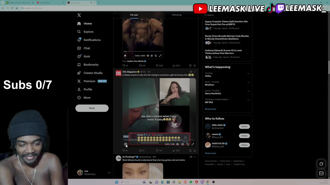The image size is (330, 185).
Task: Mute the Lil Baby video audio
Action: click(x=177, y=144)
